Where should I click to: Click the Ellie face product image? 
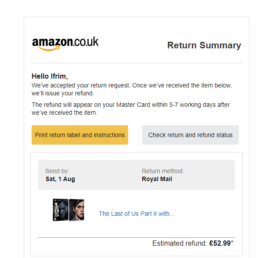click(x=76, y=210)
